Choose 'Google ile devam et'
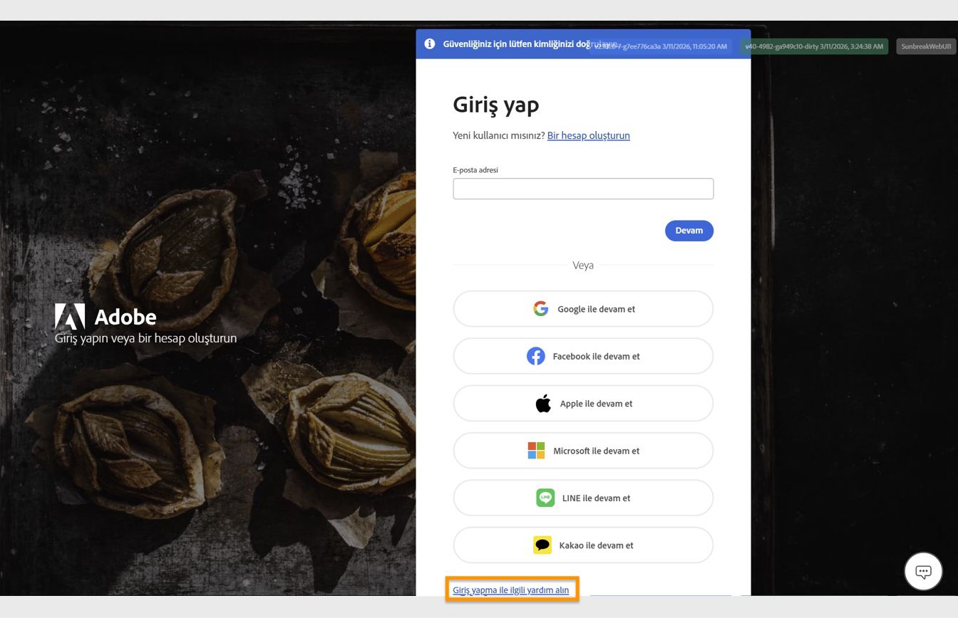Image resolution: width=958 pixels, height=618 pixels. (x=583, y=309)
